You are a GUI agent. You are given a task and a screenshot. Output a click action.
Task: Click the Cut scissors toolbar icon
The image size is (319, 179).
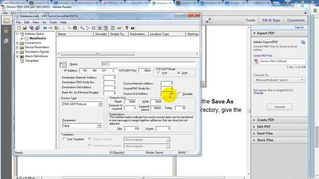click(64, 28)
